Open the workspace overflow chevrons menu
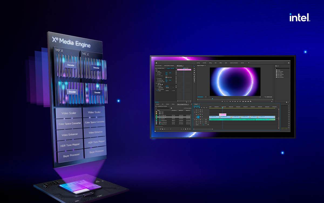This screenshot has height=203, width=324. pyautogui.click(x=249, y=63)
